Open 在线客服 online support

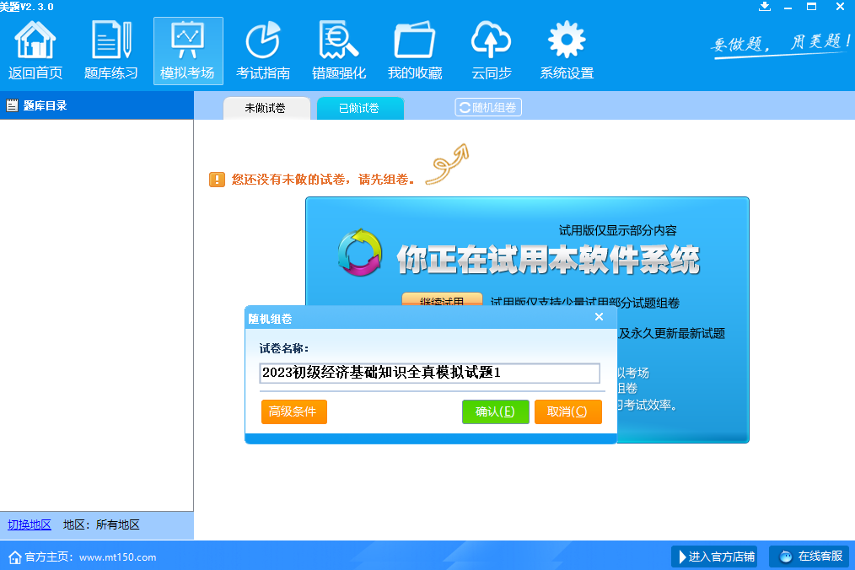pos(809,557)
